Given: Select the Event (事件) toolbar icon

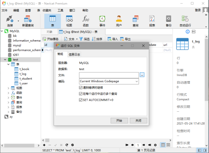Looking at the screenshot, I should click(x=102, y=21).
